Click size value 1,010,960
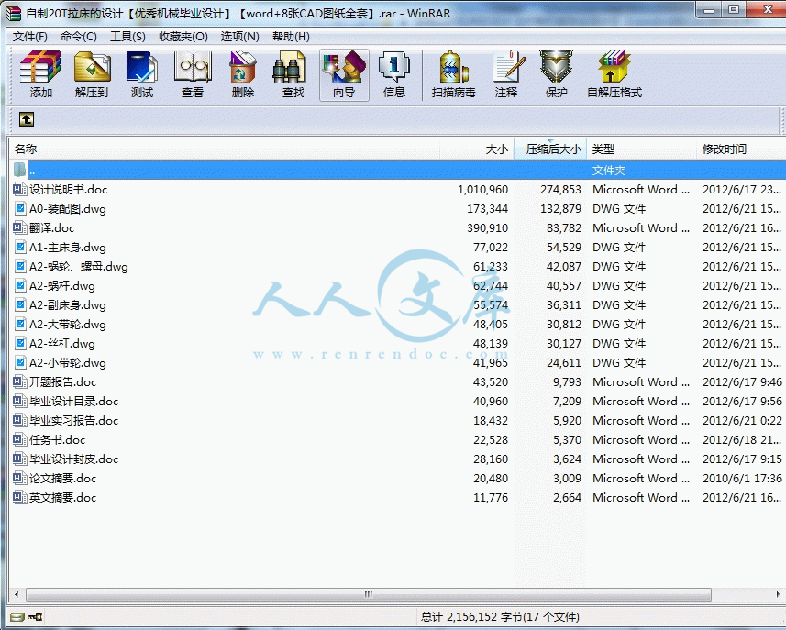 (x=482, y=190)
